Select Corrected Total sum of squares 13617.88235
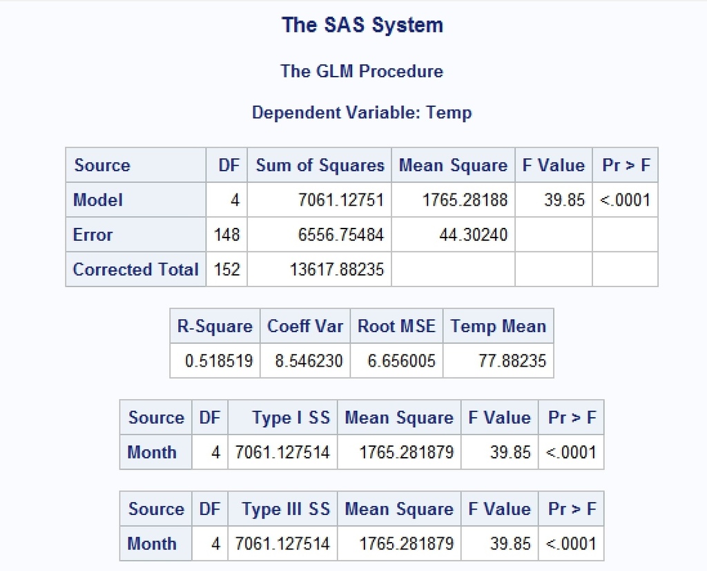The image size is (707, 571). (x=336, y=269)
